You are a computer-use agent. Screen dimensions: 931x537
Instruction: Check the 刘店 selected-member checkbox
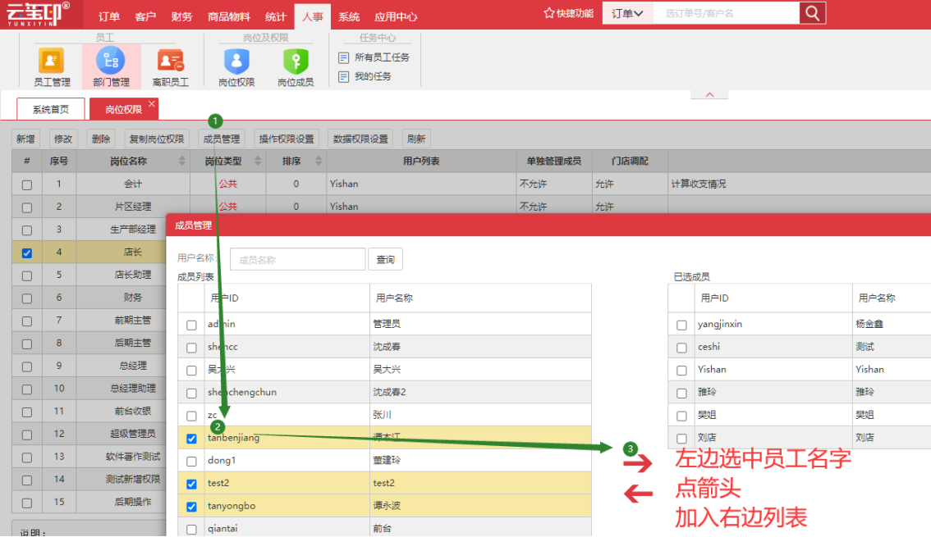681,439
